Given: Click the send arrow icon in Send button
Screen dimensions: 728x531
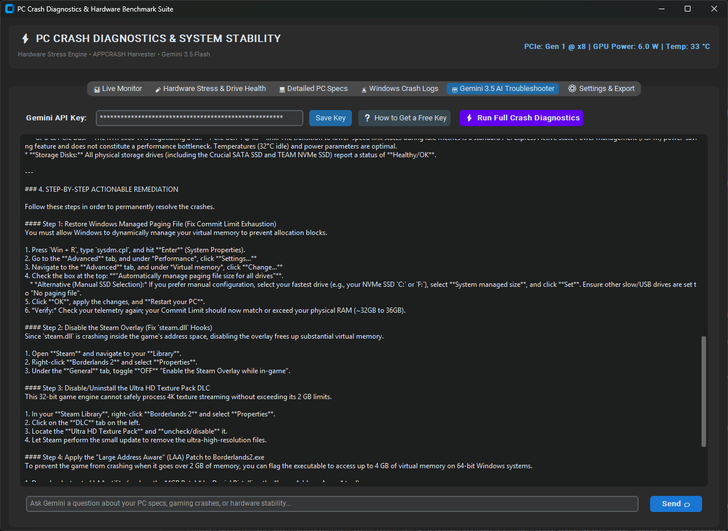Looking at the screenshot, I should pyautogui.click(x=687, y=505).
